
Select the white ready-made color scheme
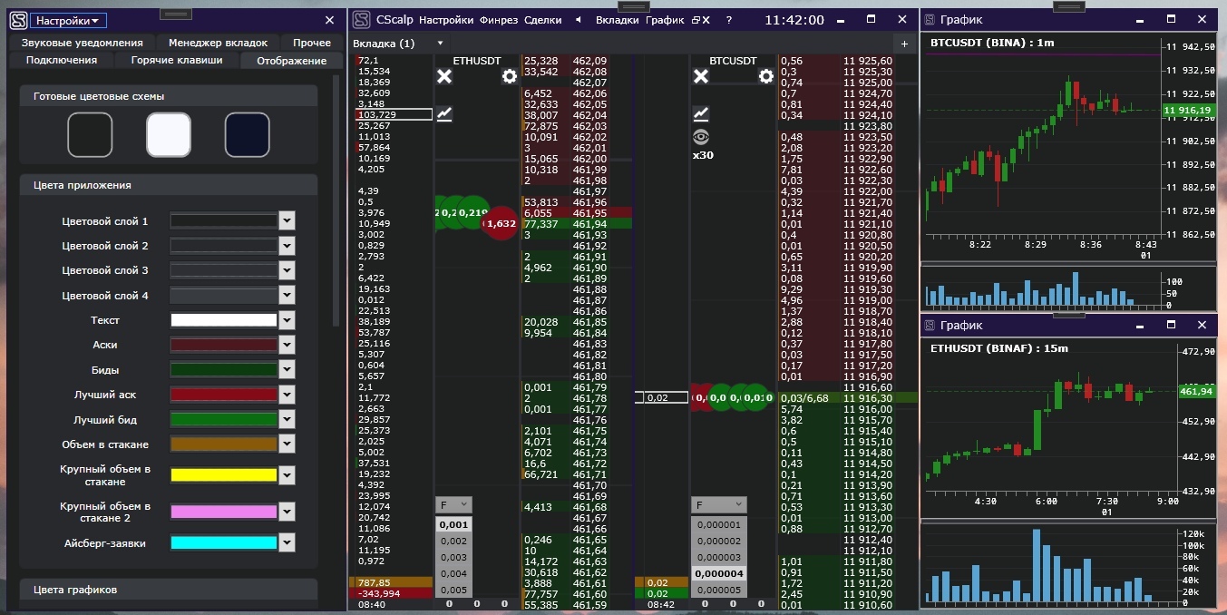tap(169, 135)
